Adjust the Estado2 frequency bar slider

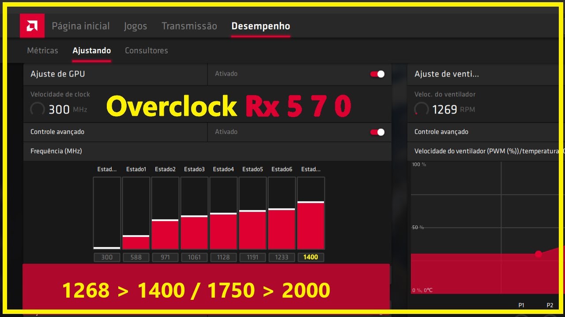(165, 214)
